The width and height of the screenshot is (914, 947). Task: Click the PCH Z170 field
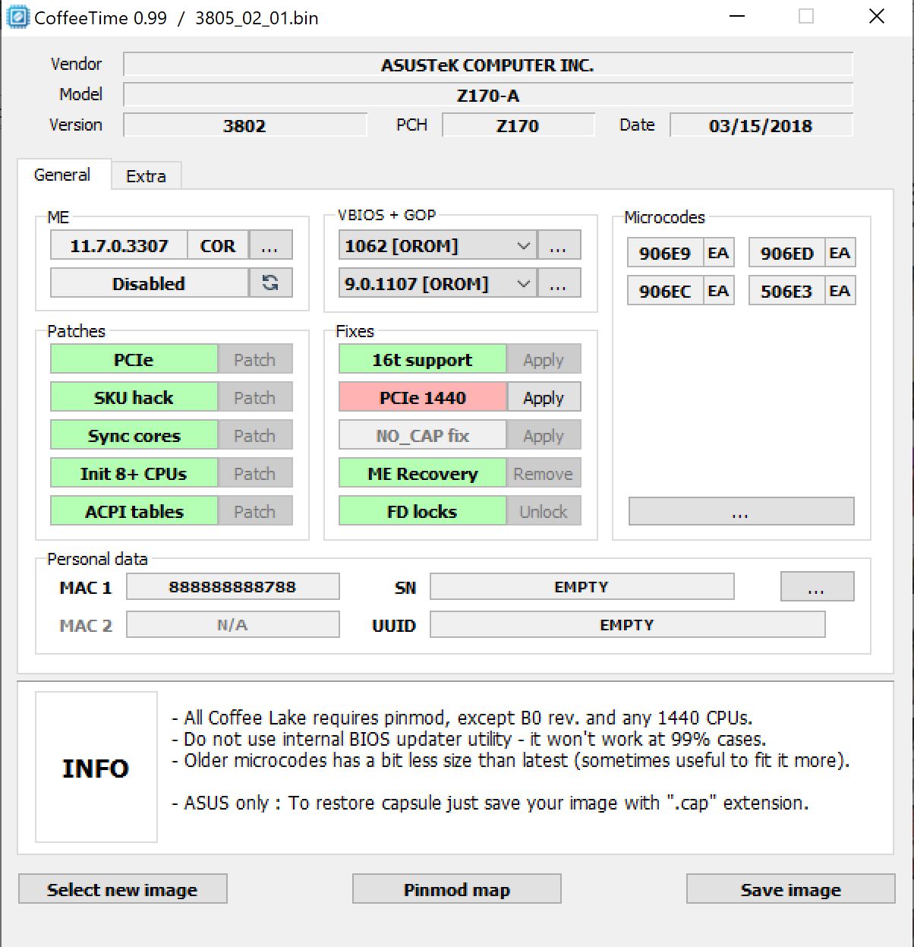pyautogui.click(x=518, y=125)
